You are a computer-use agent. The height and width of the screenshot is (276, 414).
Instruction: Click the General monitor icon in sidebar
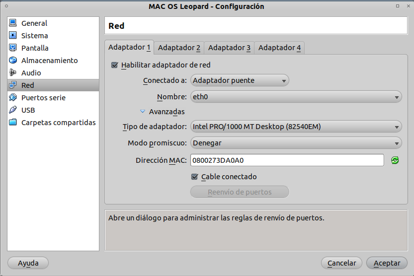click(13, 23)
